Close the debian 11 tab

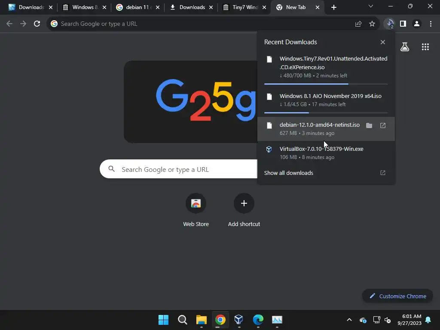pos(158,7)
